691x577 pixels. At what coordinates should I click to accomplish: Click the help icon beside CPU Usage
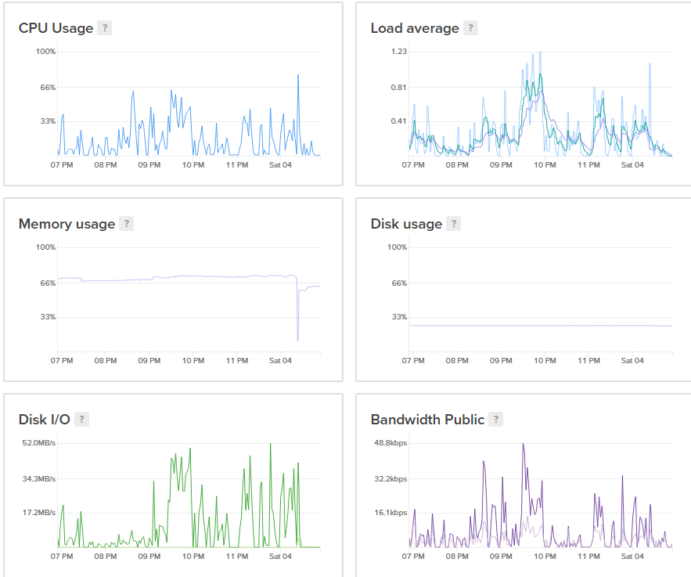[104, 28]
